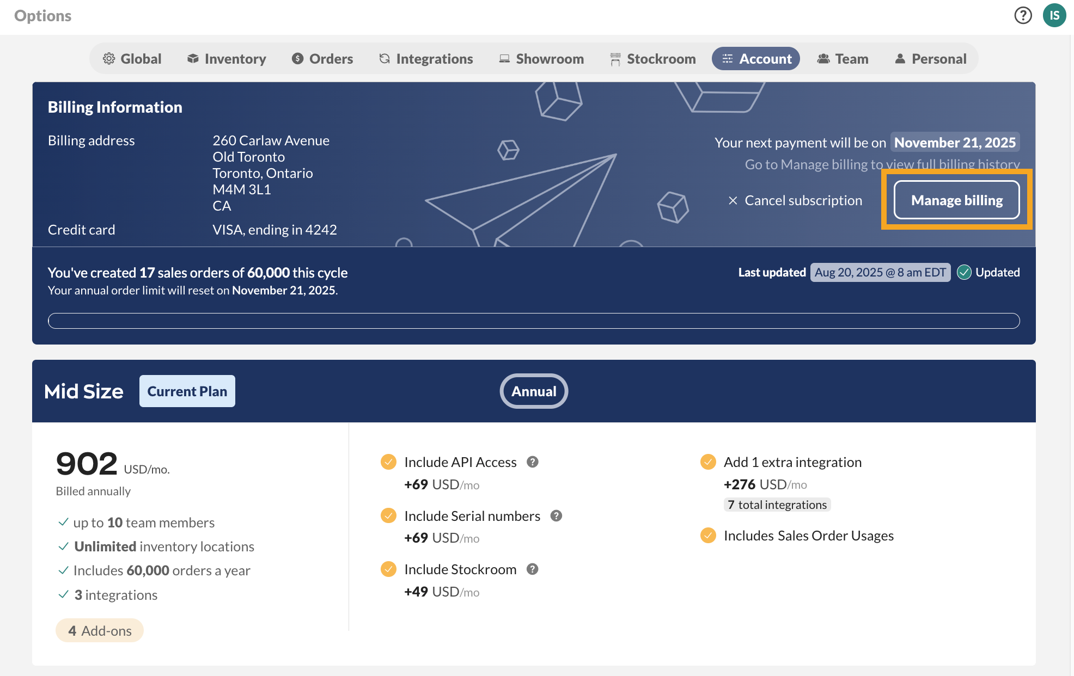Screen dimensions: 1074x676
Task: Toggle the Add 1 extra integration add-on
Action: tap(707, 462)
